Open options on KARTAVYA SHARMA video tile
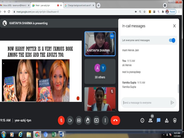This screenshot has height=138, width=184. tap(112, 36)
